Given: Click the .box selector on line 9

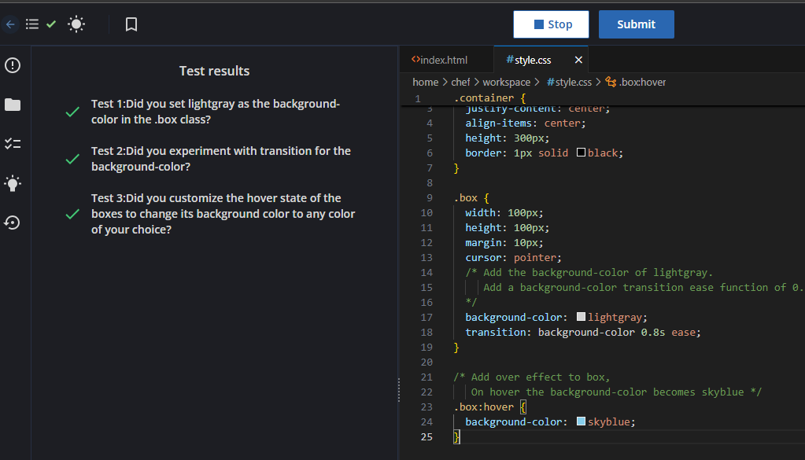Looking at the screenshot, I should 466,198.
